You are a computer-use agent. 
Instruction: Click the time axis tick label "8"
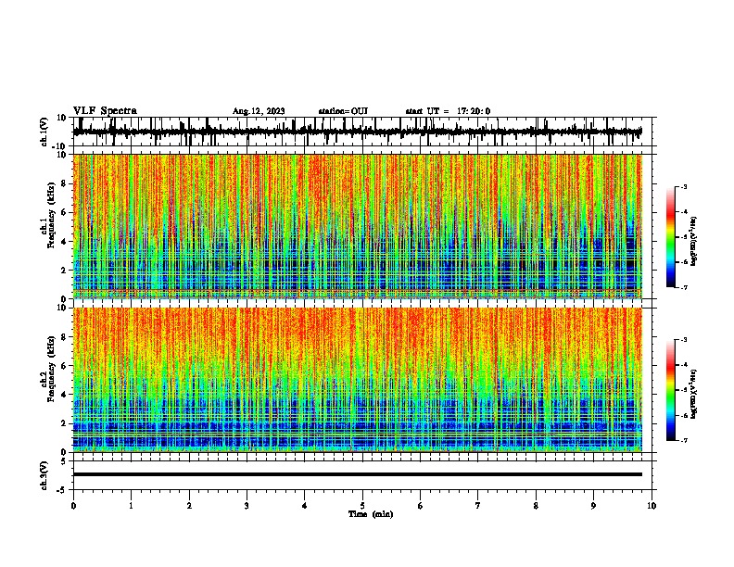536,506
